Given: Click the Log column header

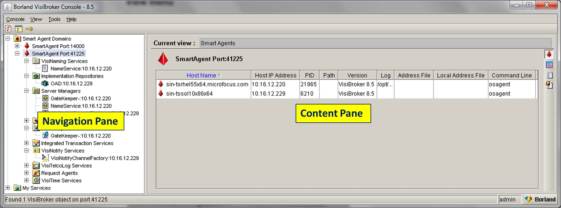Looking at the screenshot, I should click(x=385, y=75).
